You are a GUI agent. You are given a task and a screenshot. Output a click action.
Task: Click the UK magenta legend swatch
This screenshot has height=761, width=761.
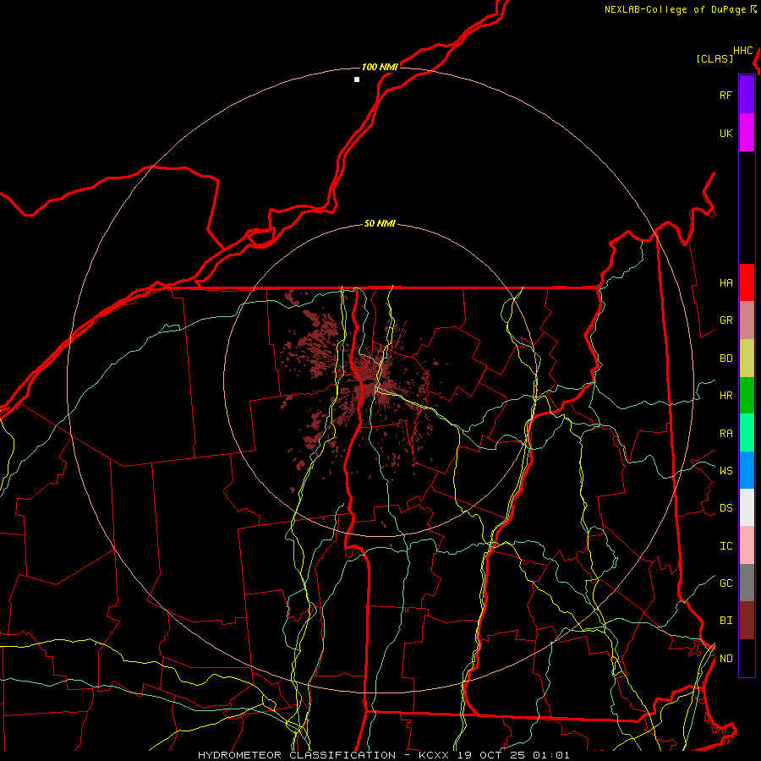click(x=747, y=133)
